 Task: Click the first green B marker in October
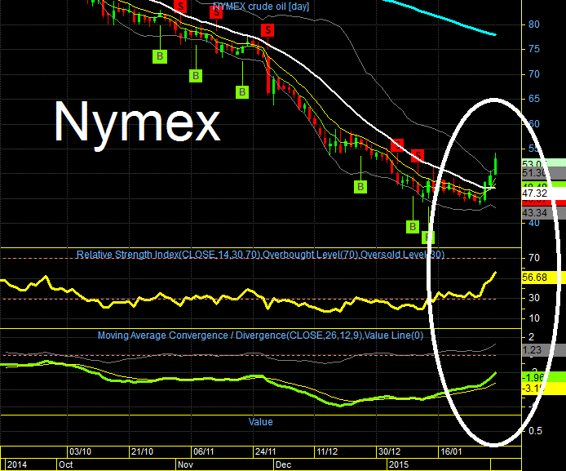point(160,56)
